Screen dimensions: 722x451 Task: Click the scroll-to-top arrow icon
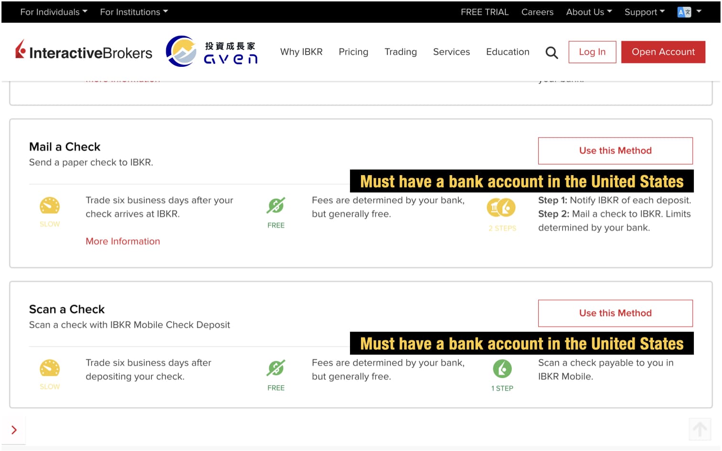[x=700, y=429]
